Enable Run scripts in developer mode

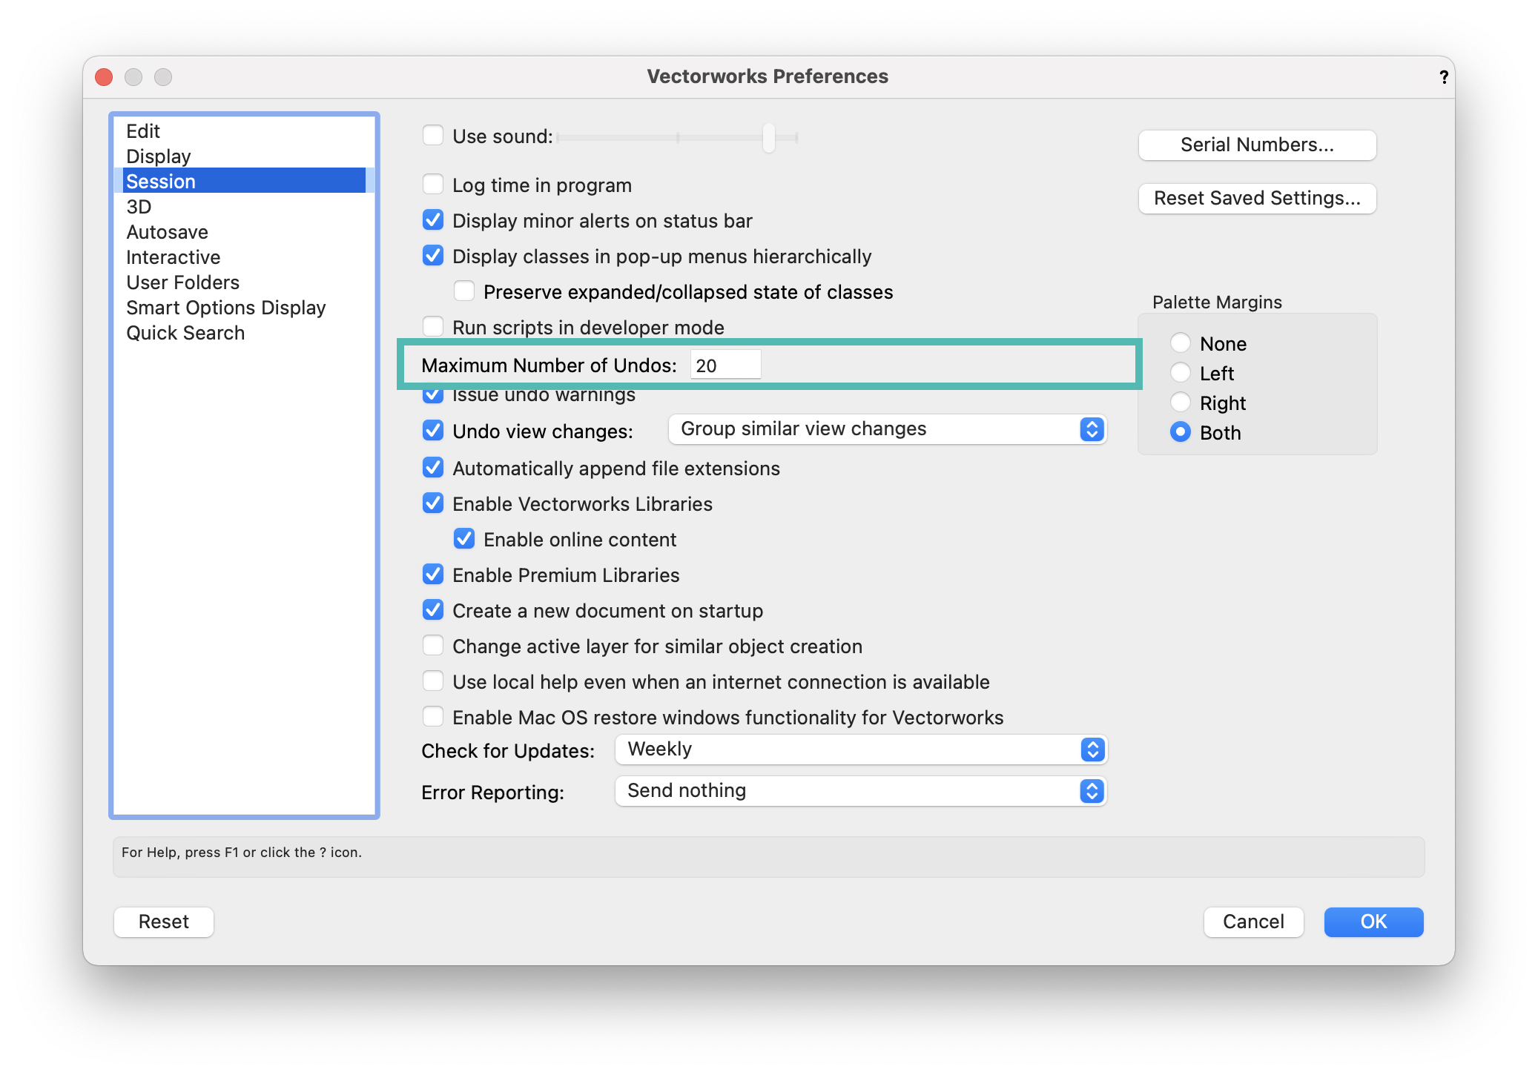[x=433, y=327]
